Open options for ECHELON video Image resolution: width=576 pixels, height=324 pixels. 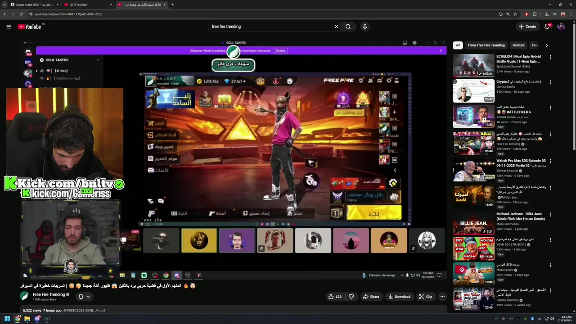550,57
